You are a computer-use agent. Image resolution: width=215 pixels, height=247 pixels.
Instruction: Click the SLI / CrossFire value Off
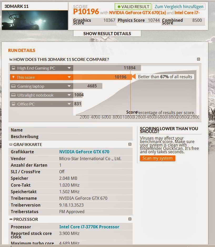click(62, 172)
